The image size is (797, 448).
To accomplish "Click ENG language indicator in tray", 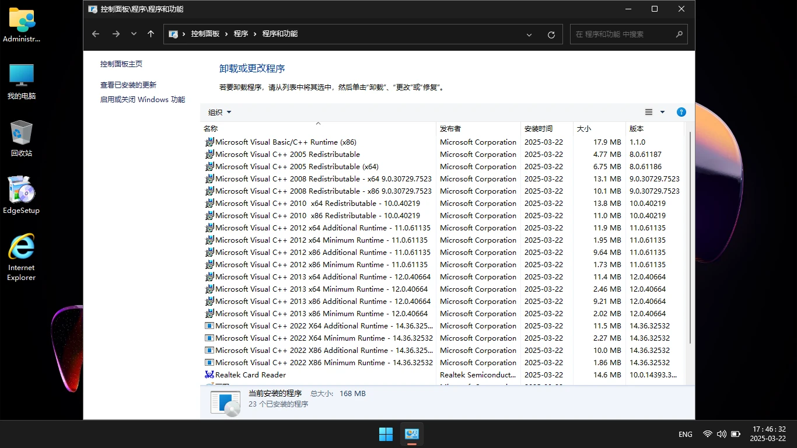I will click(686, 435).
